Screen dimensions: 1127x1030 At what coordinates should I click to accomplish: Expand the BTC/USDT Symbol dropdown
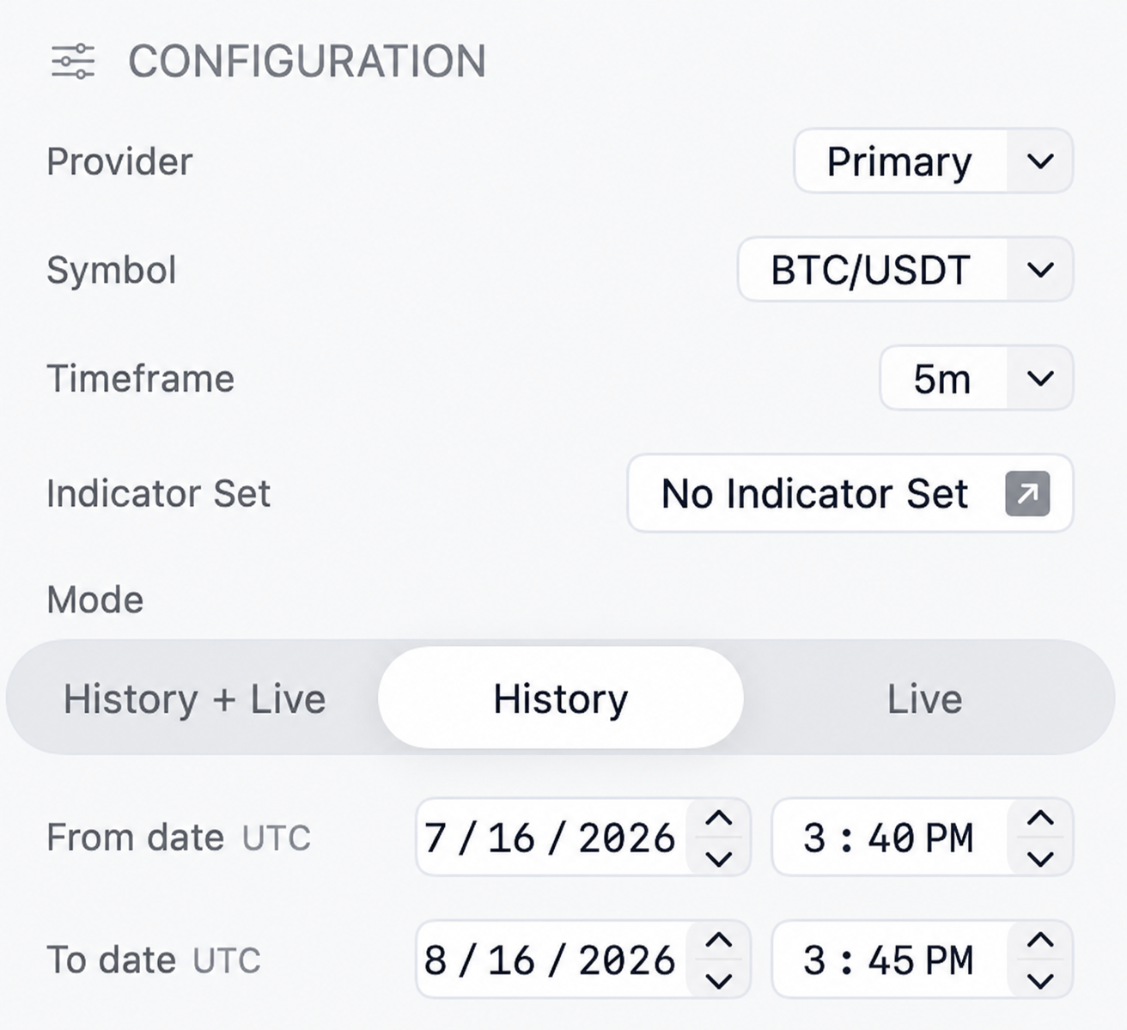pyautogui.click(x=905, y=270)
